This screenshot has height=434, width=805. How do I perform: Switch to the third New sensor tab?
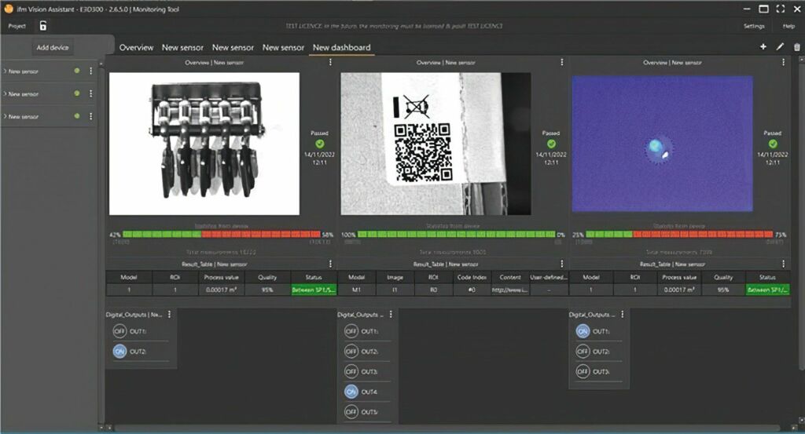(283, 47)
